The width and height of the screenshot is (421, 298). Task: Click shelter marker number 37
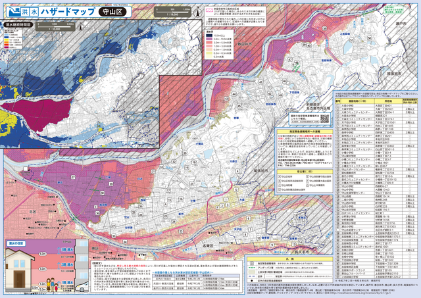click(73, 177)
